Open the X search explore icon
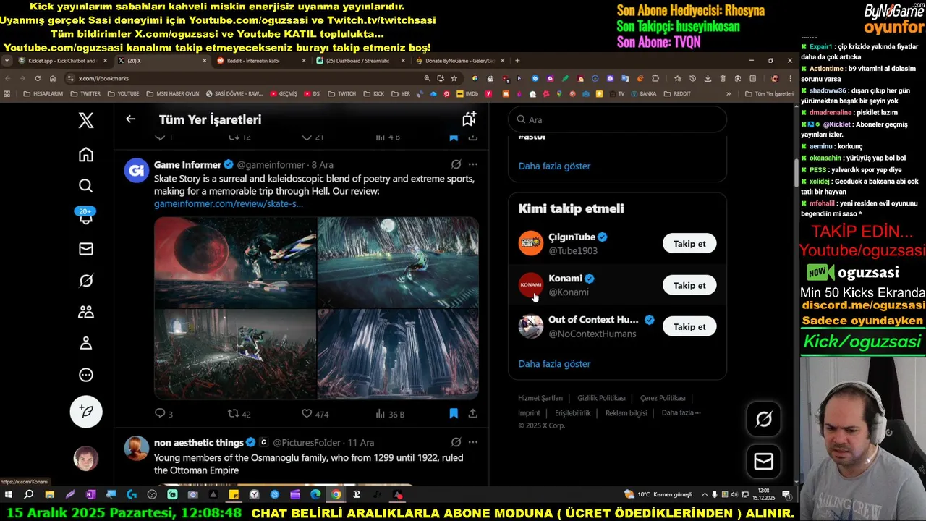 tap(86, 186)
